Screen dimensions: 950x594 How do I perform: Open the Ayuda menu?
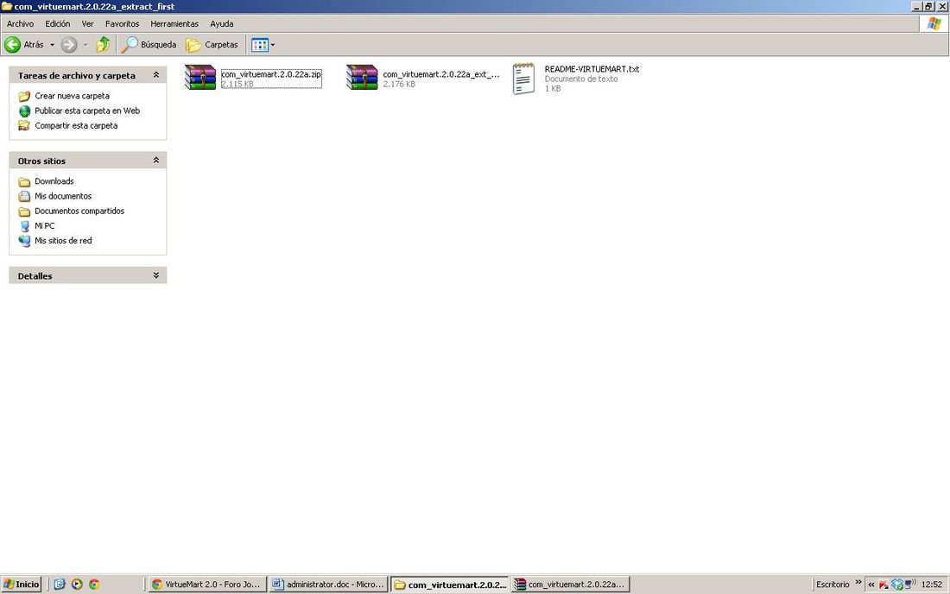coord(222,23)
